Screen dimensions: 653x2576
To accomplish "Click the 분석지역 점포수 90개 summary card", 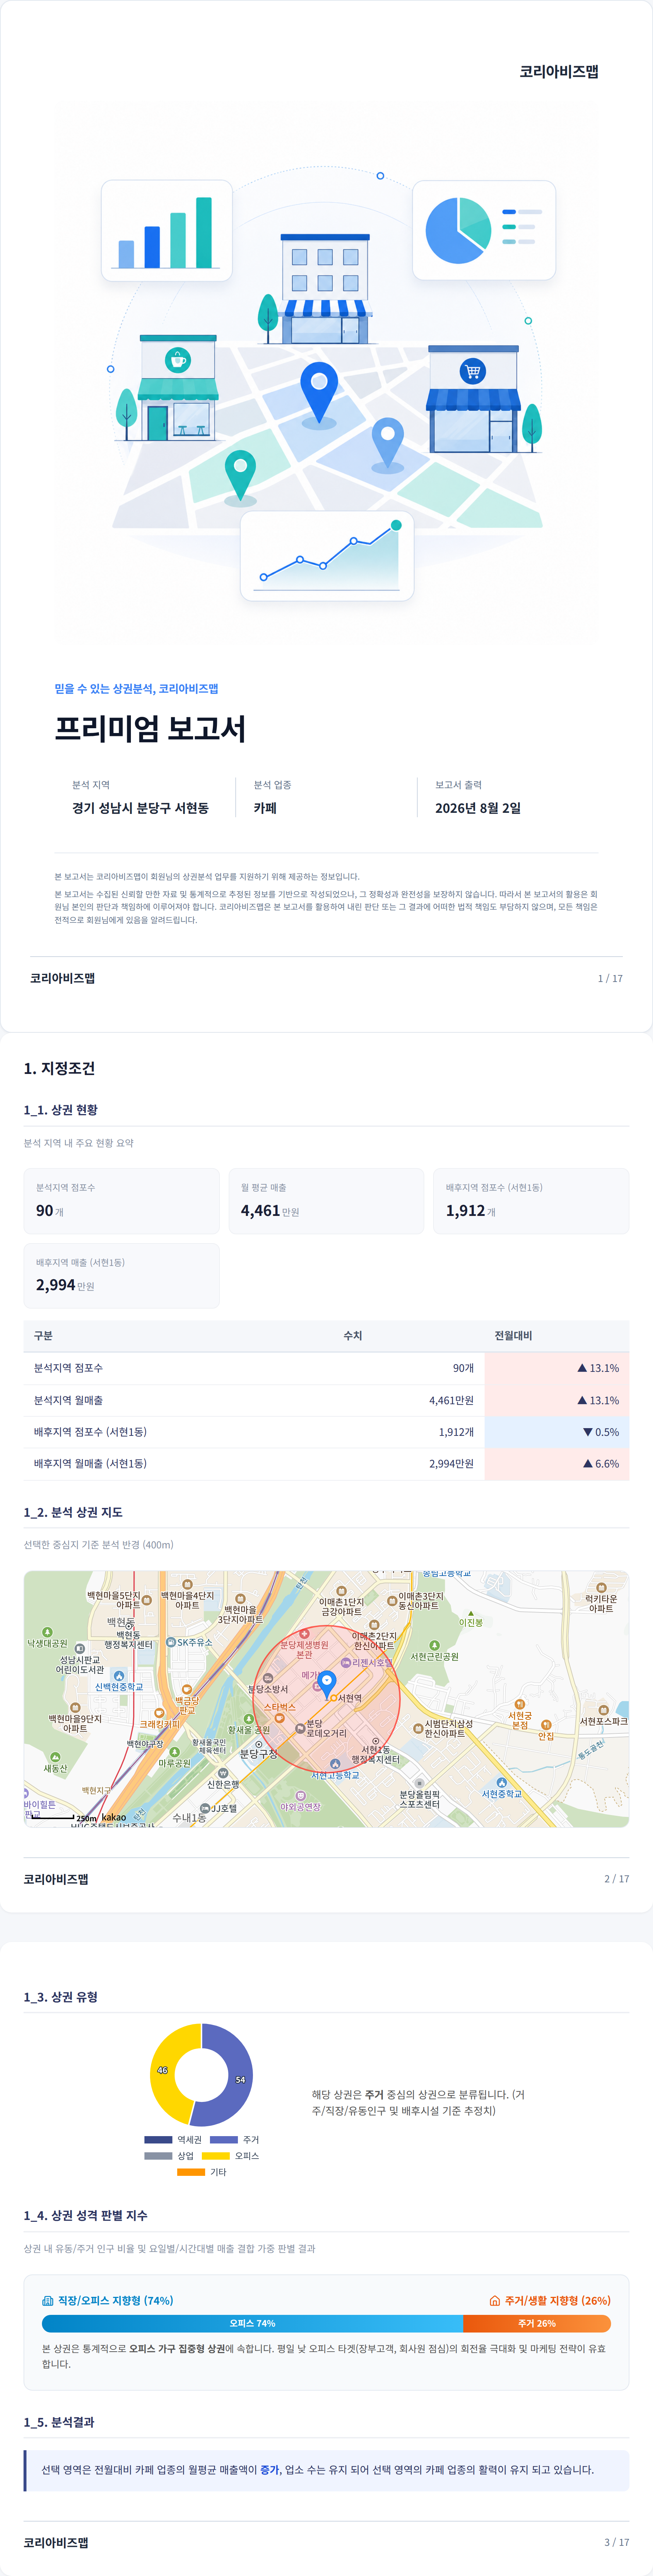I will pyautogui.click(x=121, y=1200).
